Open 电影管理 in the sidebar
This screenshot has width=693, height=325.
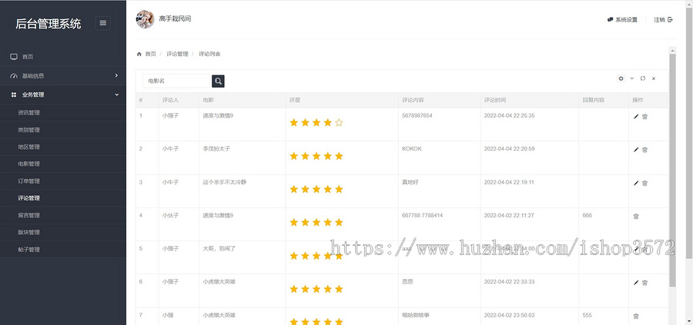click(28, 164)
